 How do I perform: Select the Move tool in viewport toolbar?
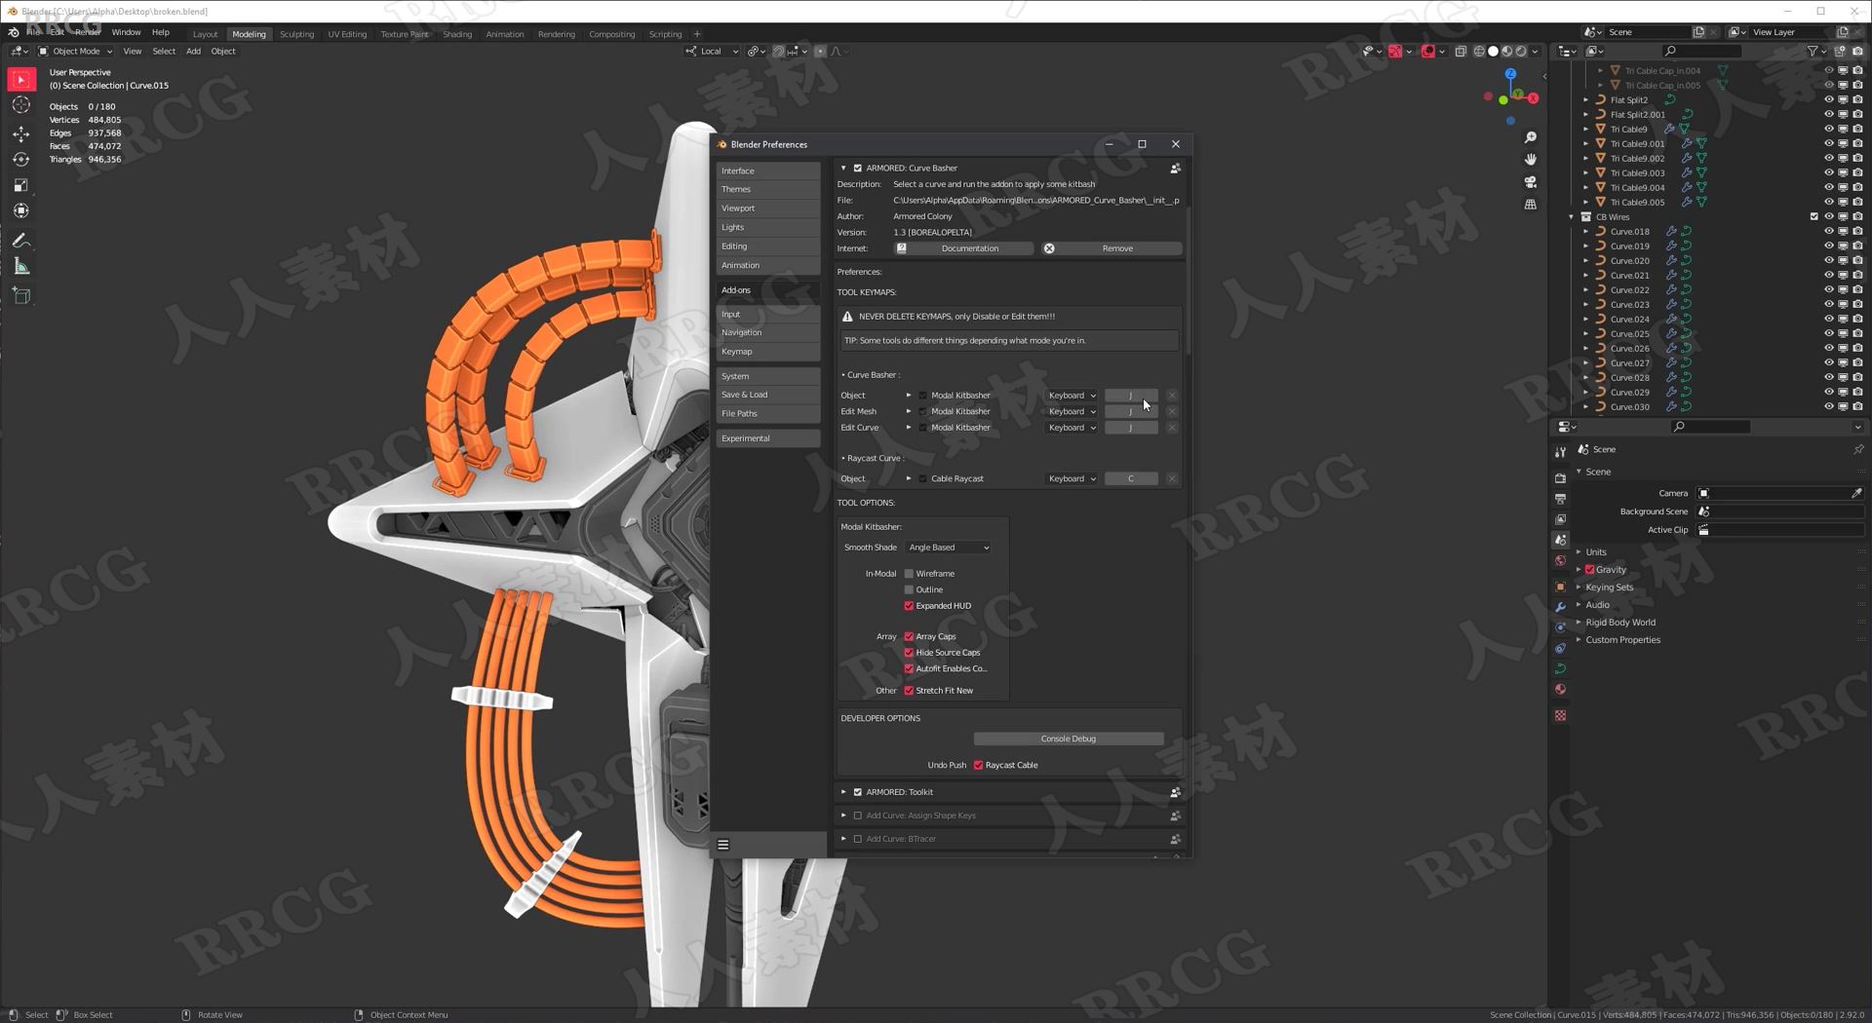(x=21, y=133)
